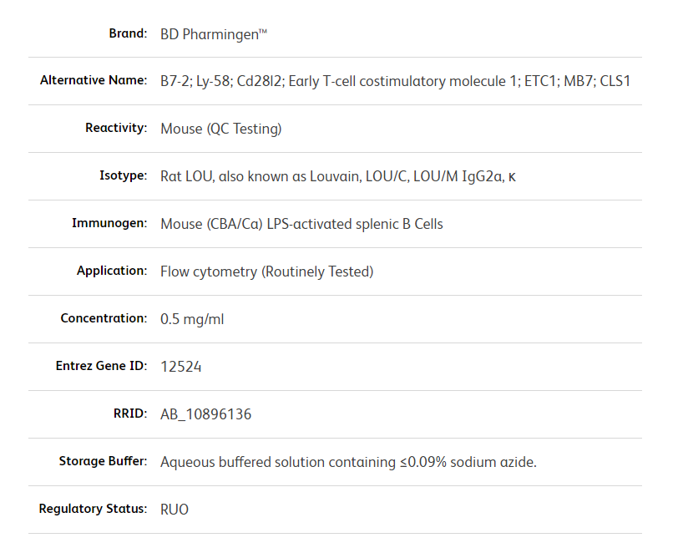Click the Alternative Name label

pyautogui.click(x=94, y=81)
